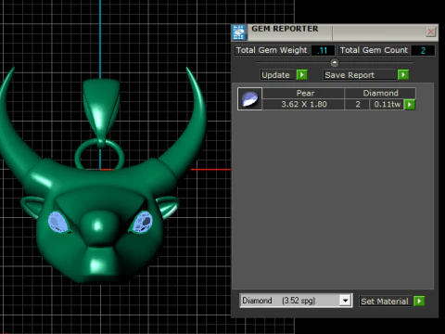This screenshot has width=445, height=334.
Task: Select the right pear gem eye on model
Action: [142, 222]
